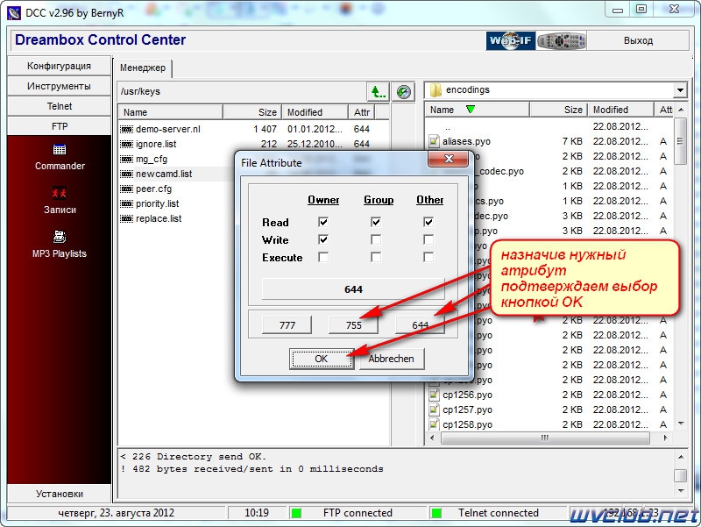Open the remote control icon
Image resolution: width=701 pixels, height=527 pixels.
click(x=562, y=41)
